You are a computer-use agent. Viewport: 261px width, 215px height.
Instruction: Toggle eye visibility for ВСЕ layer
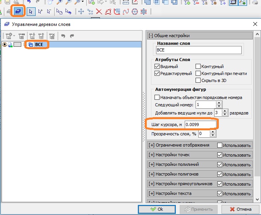pyautogui.click(x=5, y=44)
